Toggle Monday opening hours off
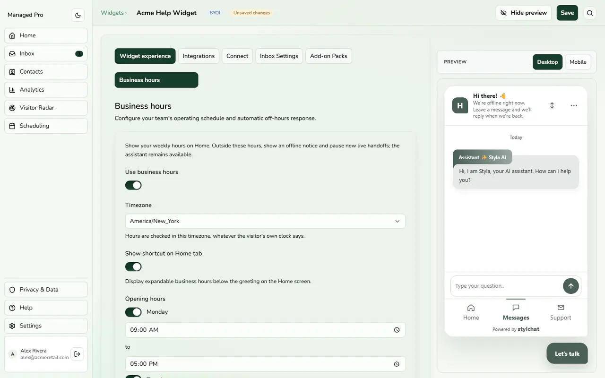 133,312
